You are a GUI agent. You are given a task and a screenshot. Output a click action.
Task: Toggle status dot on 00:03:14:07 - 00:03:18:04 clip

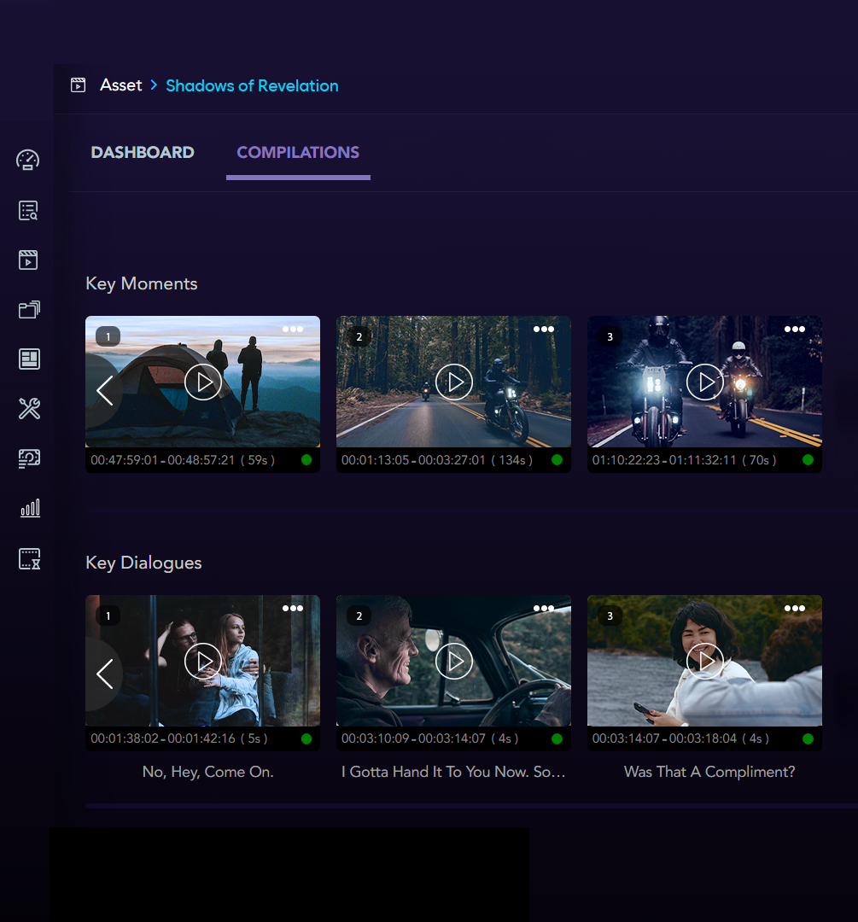click(808, 738)
